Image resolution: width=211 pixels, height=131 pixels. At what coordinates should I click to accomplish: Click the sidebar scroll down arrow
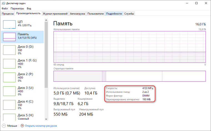[46, 119]
